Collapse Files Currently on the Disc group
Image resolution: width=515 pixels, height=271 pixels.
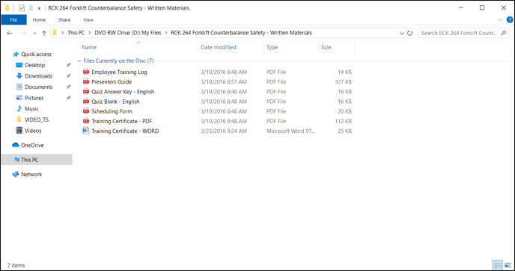[79, 61]
